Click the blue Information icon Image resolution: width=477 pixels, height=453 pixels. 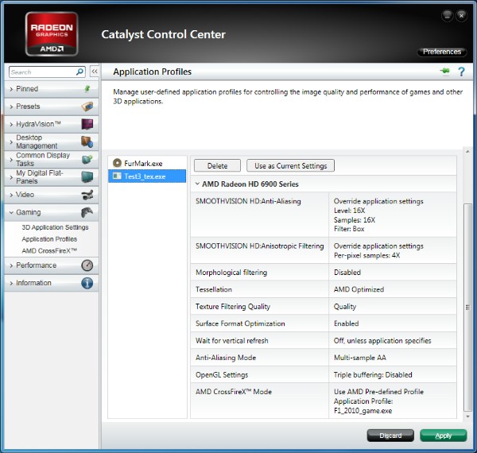click(x=87, y=283)
